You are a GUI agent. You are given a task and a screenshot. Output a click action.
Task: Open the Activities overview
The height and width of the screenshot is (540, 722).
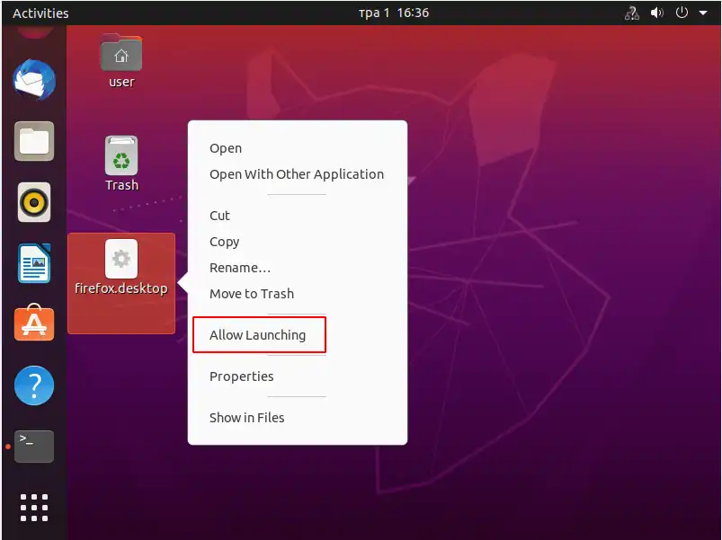pyautogui.click(x=40, y=13)
